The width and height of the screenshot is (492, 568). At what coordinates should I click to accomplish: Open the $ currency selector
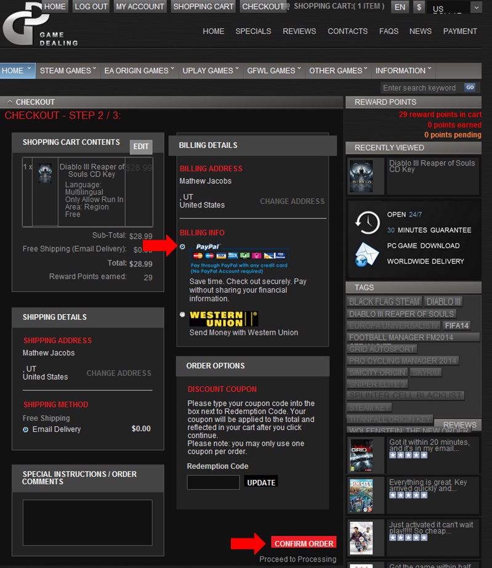tap(419, 7)
